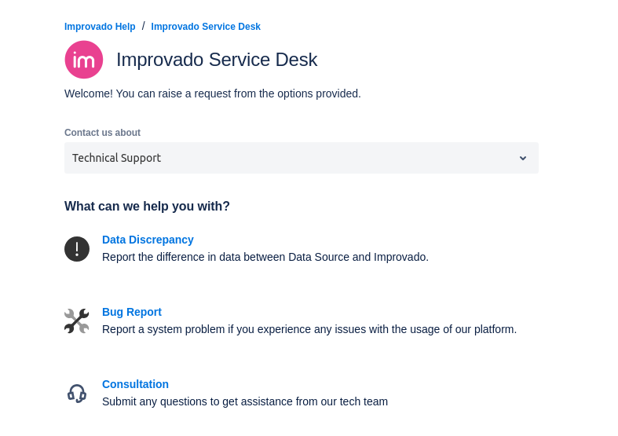The image size is (618, 436).
Task: Click the Data Discrepancy description text
Action: tap(265, 257)
